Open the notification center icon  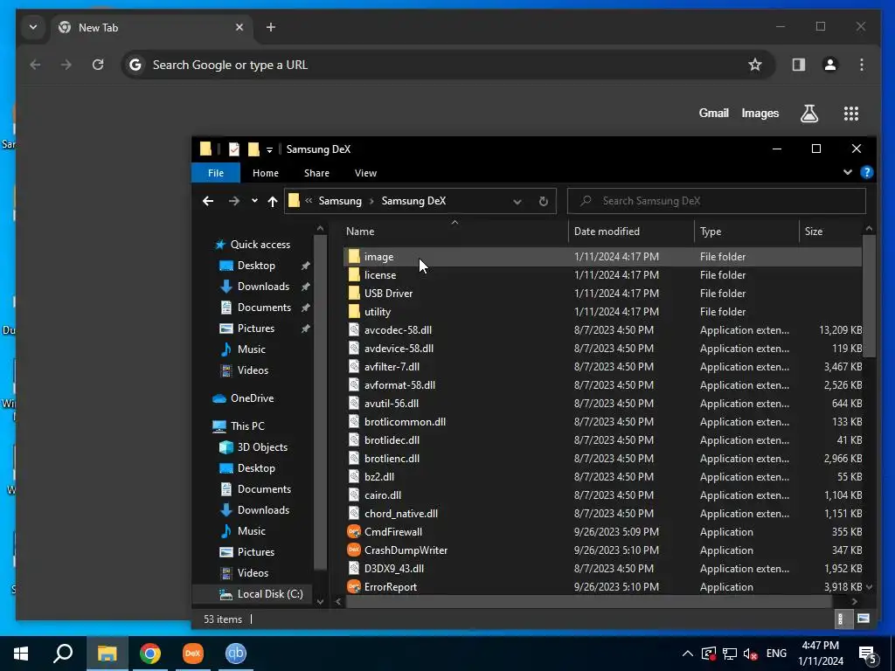(x=868, y=654)
